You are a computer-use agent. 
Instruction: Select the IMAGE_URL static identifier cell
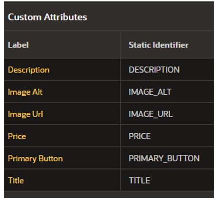pos(167,114)
